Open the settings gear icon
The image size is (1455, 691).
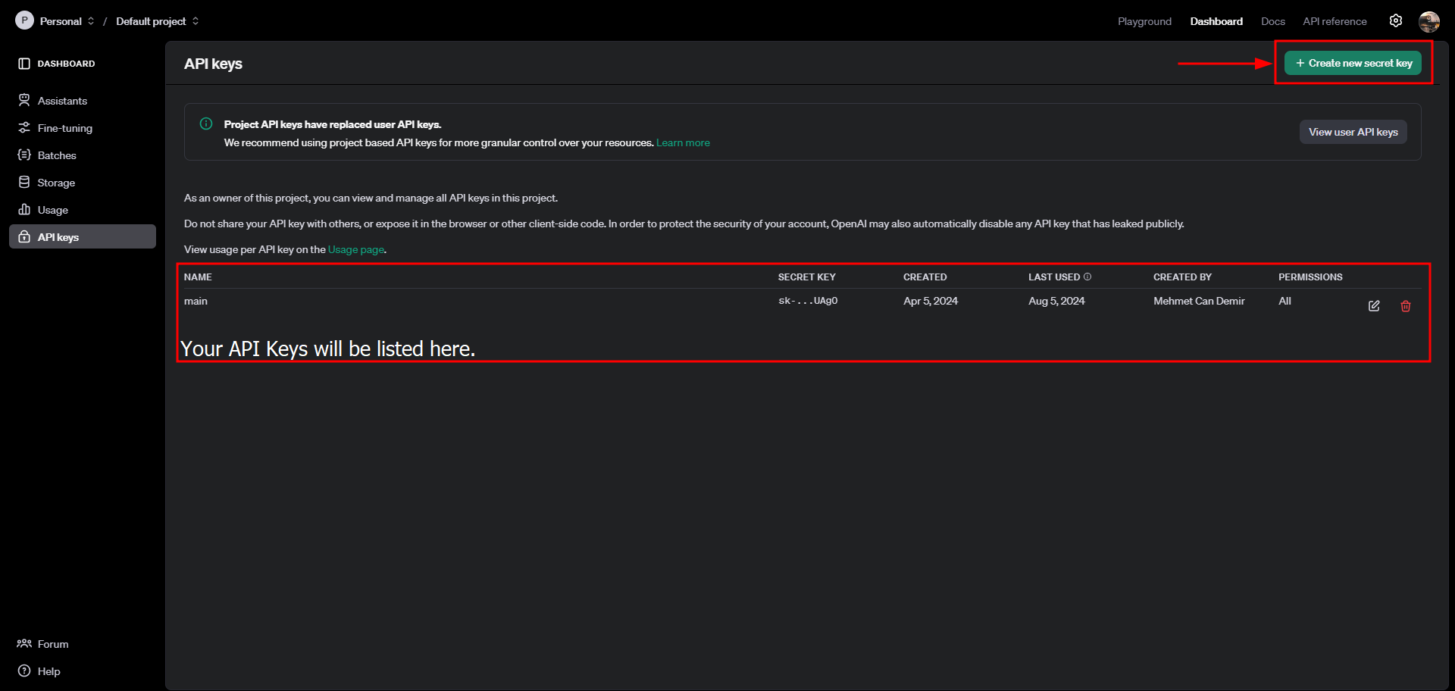[x=1396, y=21]
